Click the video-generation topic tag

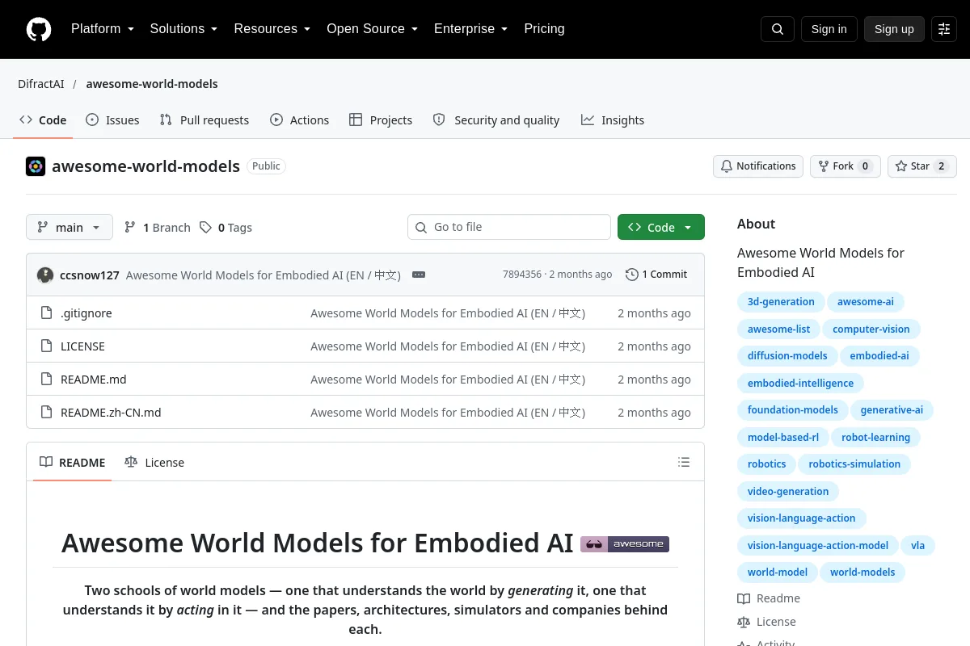click(788, 492)
